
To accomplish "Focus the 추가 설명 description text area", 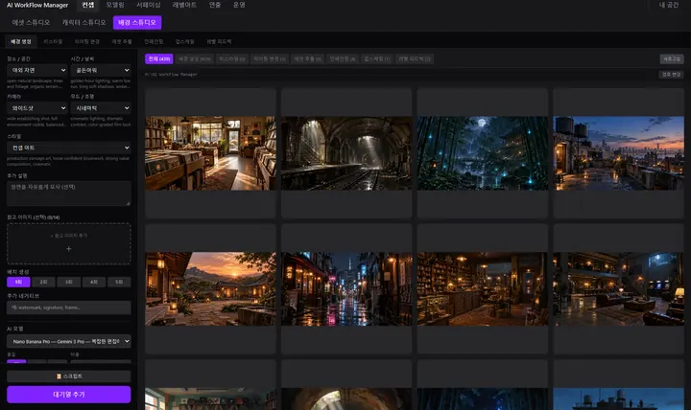I will [69, 194].
